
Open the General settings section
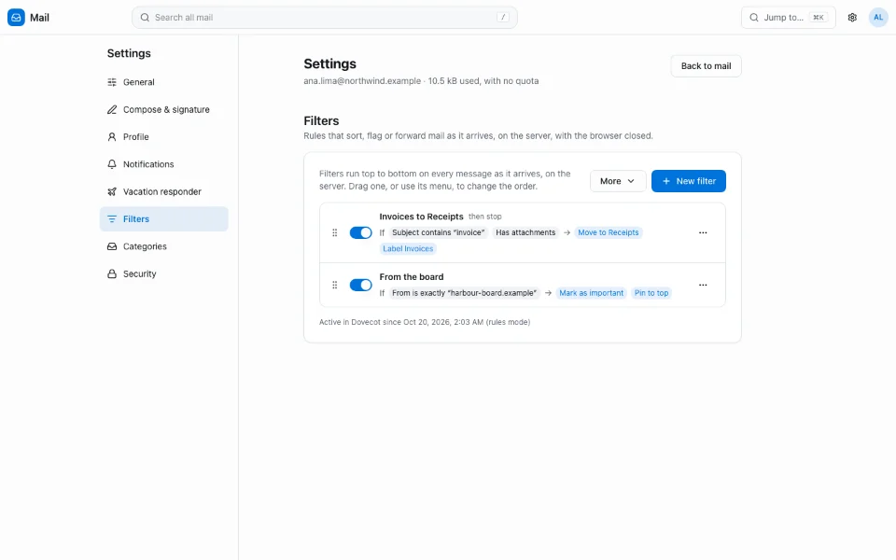click(x=164, y=82)
